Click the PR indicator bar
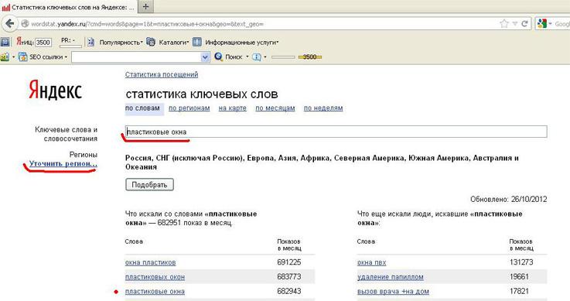This screenshot has height=301, width=570. pyautogui.click(x=70, y=46)
